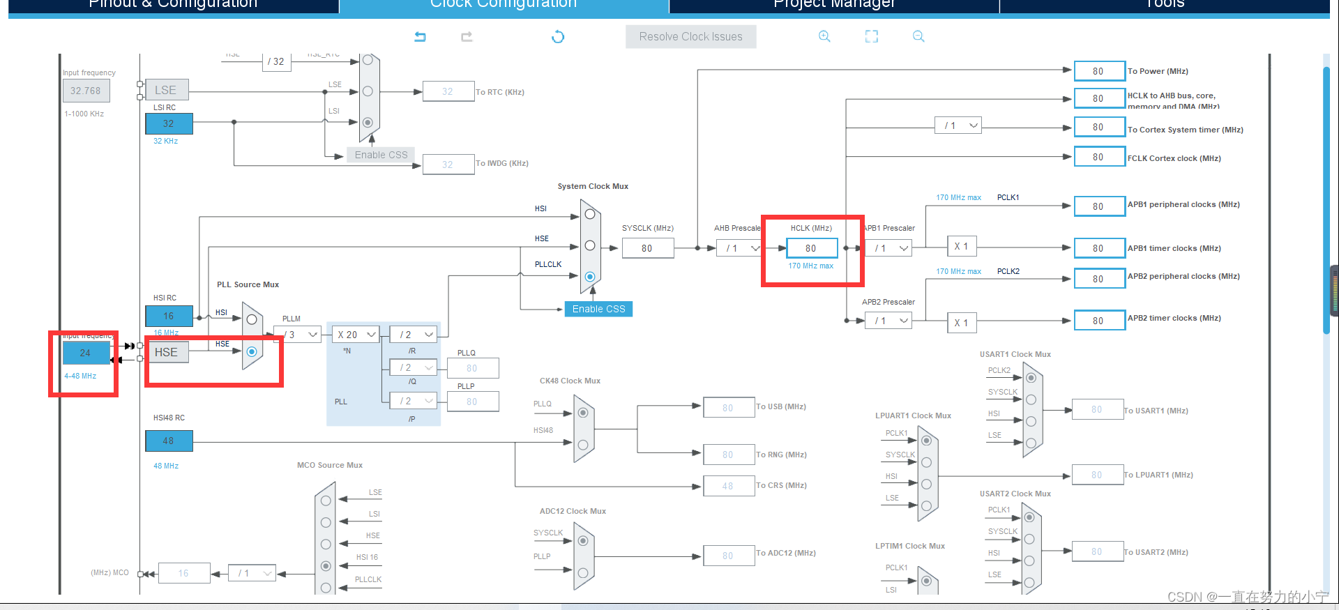1339x610 pixels.
Task: Select HSI in System Clock Mux
Action: (590, 214)
